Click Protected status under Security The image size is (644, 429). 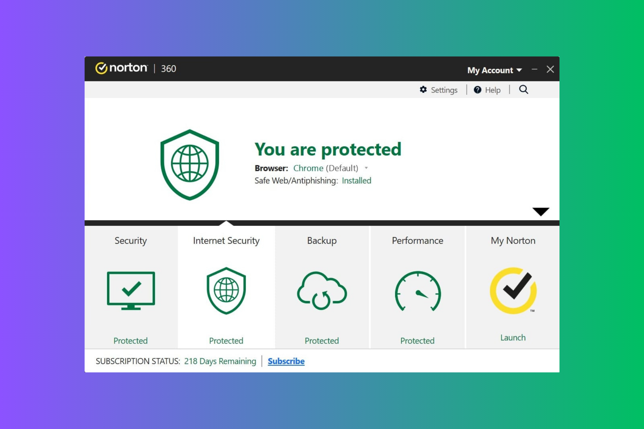pos(130,341)
